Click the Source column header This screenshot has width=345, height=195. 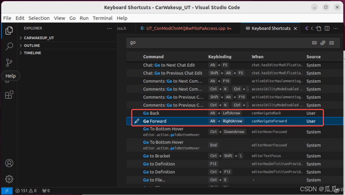(313, 57)
